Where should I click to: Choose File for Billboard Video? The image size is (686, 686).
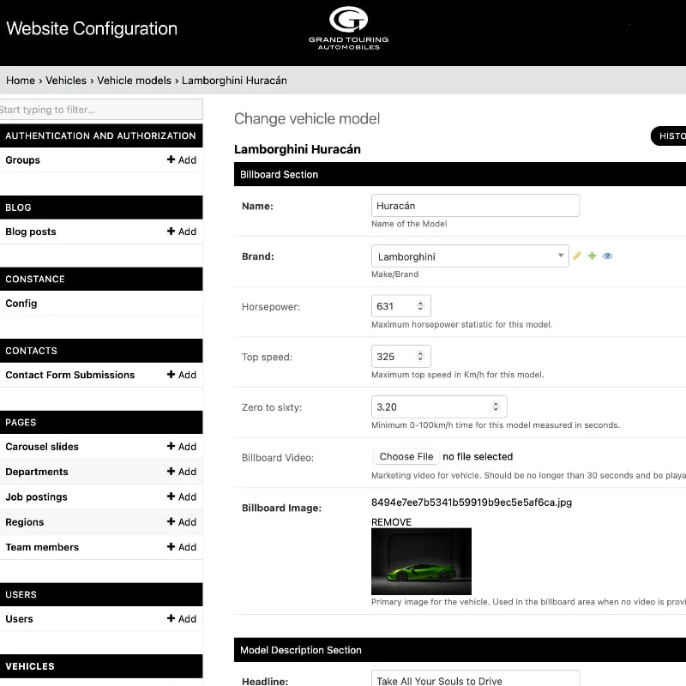click(x=406, y=457)
